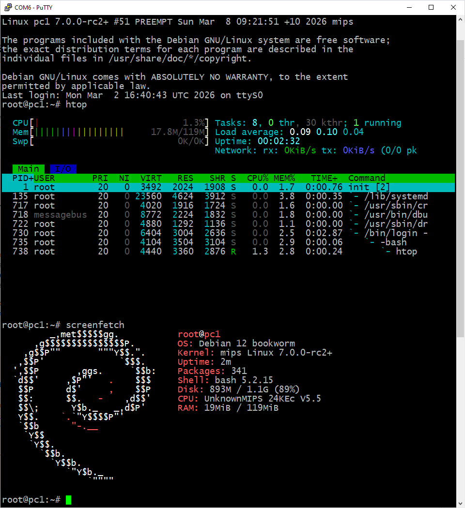Viewport: 465px width, 508px height.
Task: Click the PuTTY icon in title bar
Action: 8,7
